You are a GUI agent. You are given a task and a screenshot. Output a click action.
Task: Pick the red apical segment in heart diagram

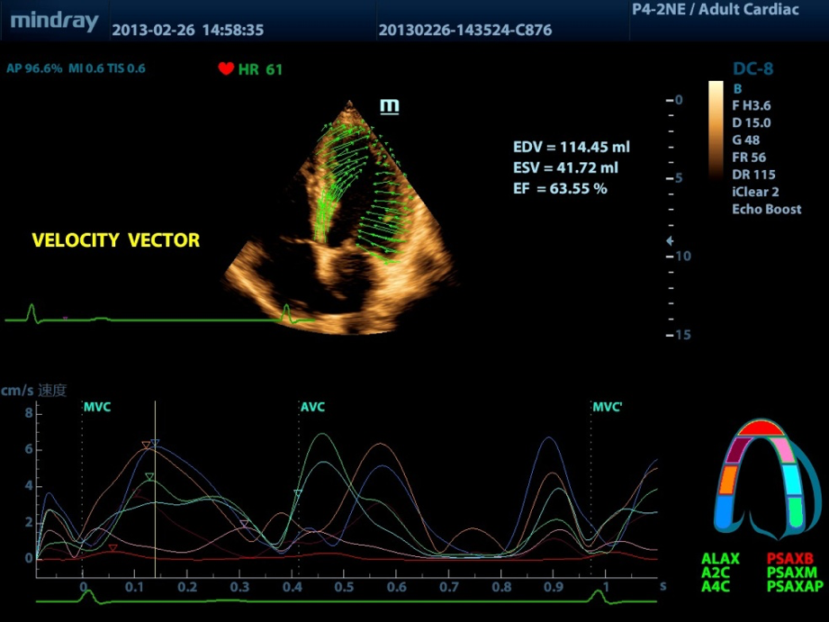pyautogui.click(x=761, y=428)
